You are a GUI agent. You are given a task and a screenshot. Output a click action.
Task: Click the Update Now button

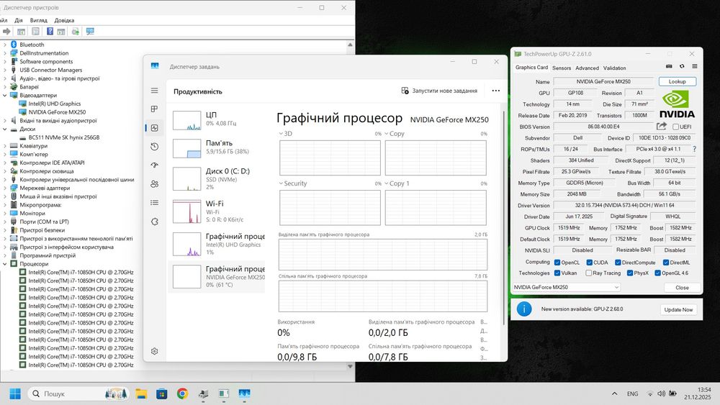[x=678, y=309]
